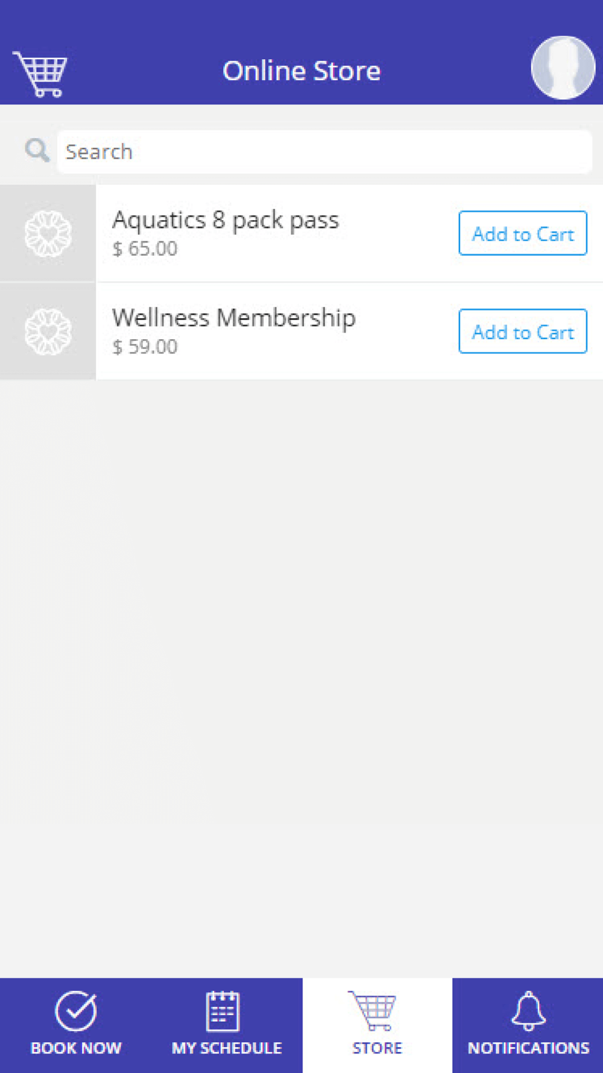Select the STORE tab label
This screenshot has height=1073, width=603.
point(377,1048)
